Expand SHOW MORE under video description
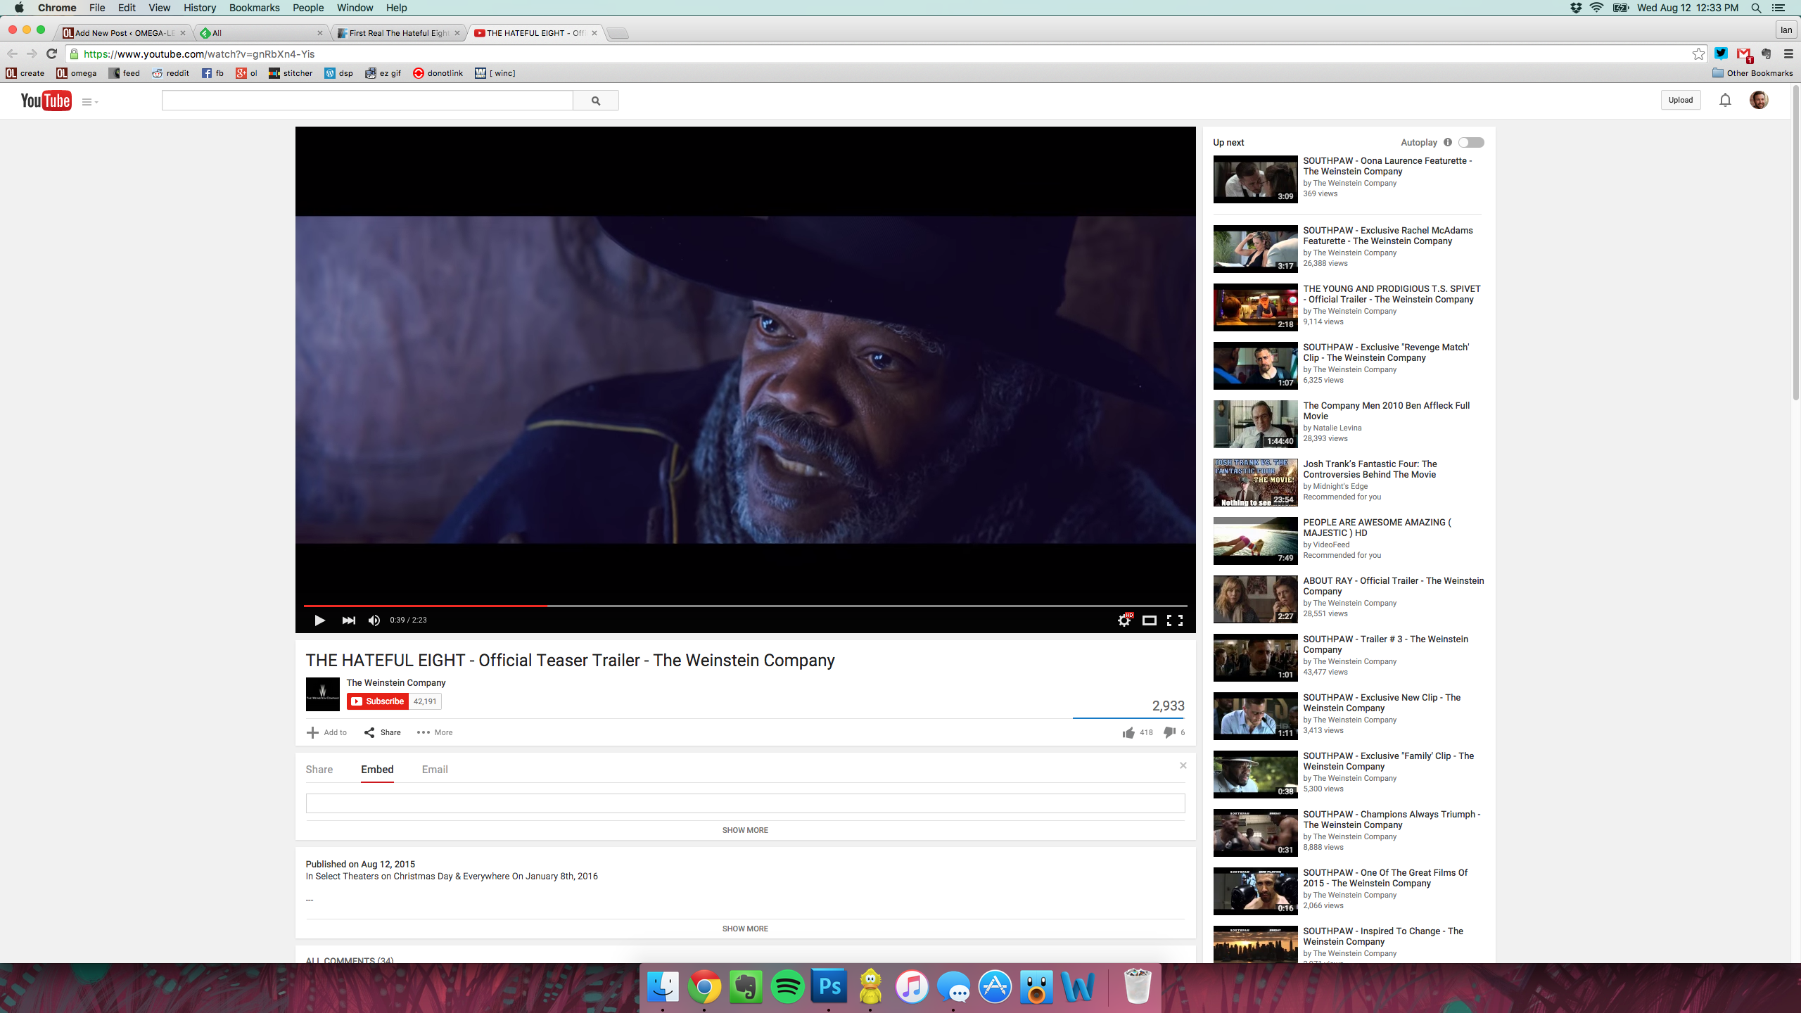The width and height of the screenshot is (1801, 1013). pos(745,929)
